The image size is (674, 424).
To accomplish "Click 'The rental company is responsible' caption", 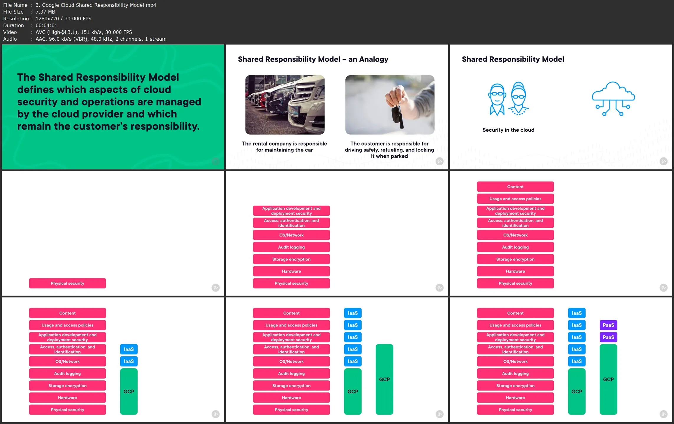I will click(284, 147).
